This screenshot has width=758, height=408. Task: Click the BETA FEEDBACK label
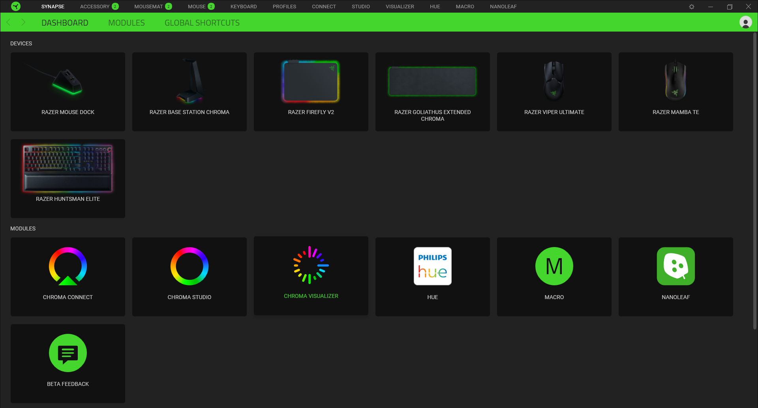[x=68, y=384]
